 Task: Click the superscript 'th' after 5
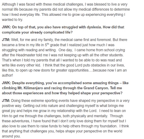click(x=48, y=44)
